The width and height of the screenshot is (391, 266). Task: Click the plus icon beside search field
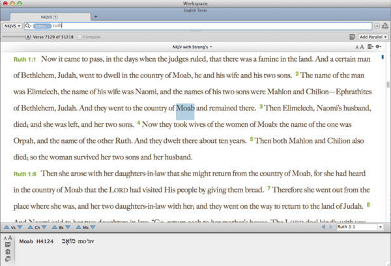point(377,26)
